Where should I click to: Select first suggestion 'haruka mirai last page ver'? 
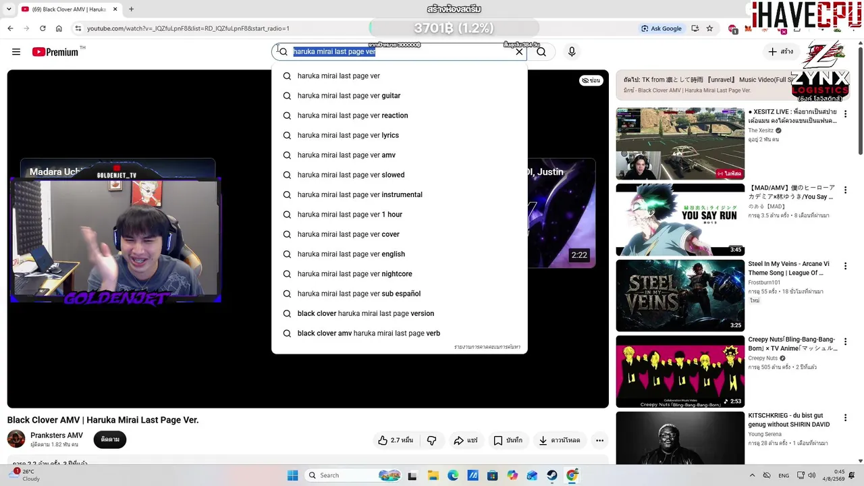point(400,76)
